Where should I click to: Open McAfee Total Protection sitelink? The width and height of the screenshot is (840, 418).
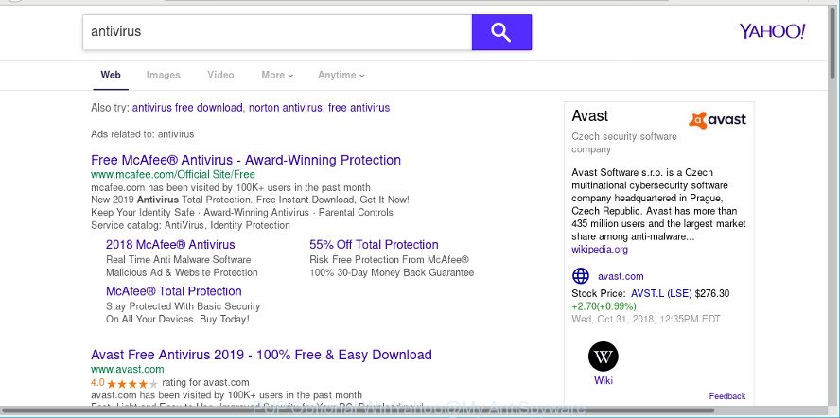coord(173,291)
